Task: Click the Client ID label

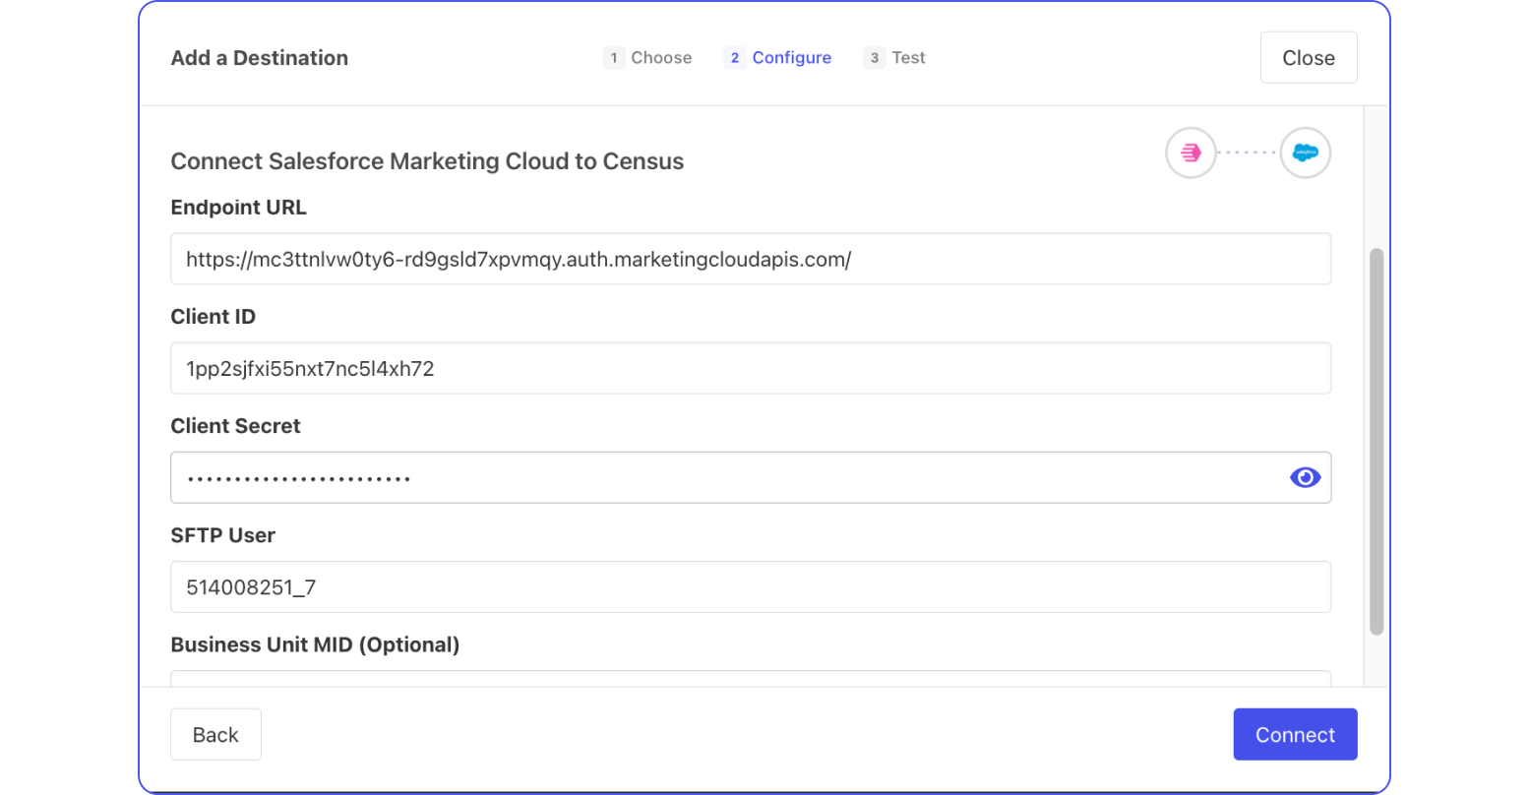Action: tap(213, 317)
